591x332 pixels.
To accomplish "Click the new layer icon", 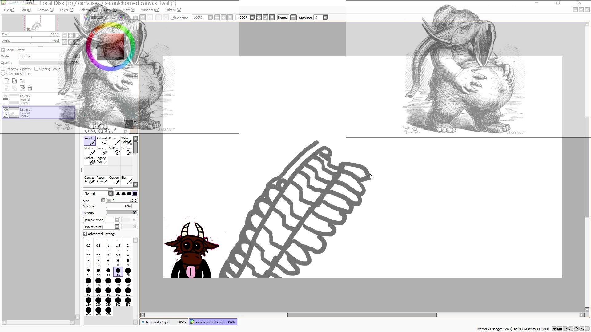I will coord(7,81).
